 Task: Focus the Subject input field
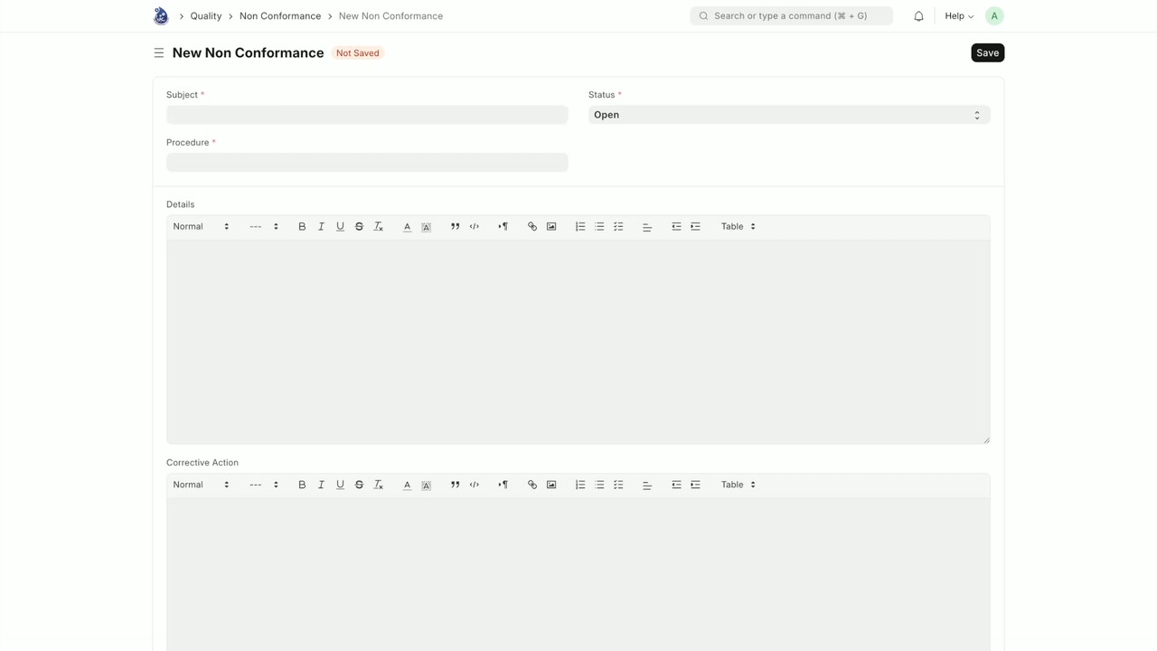(367, 115)
